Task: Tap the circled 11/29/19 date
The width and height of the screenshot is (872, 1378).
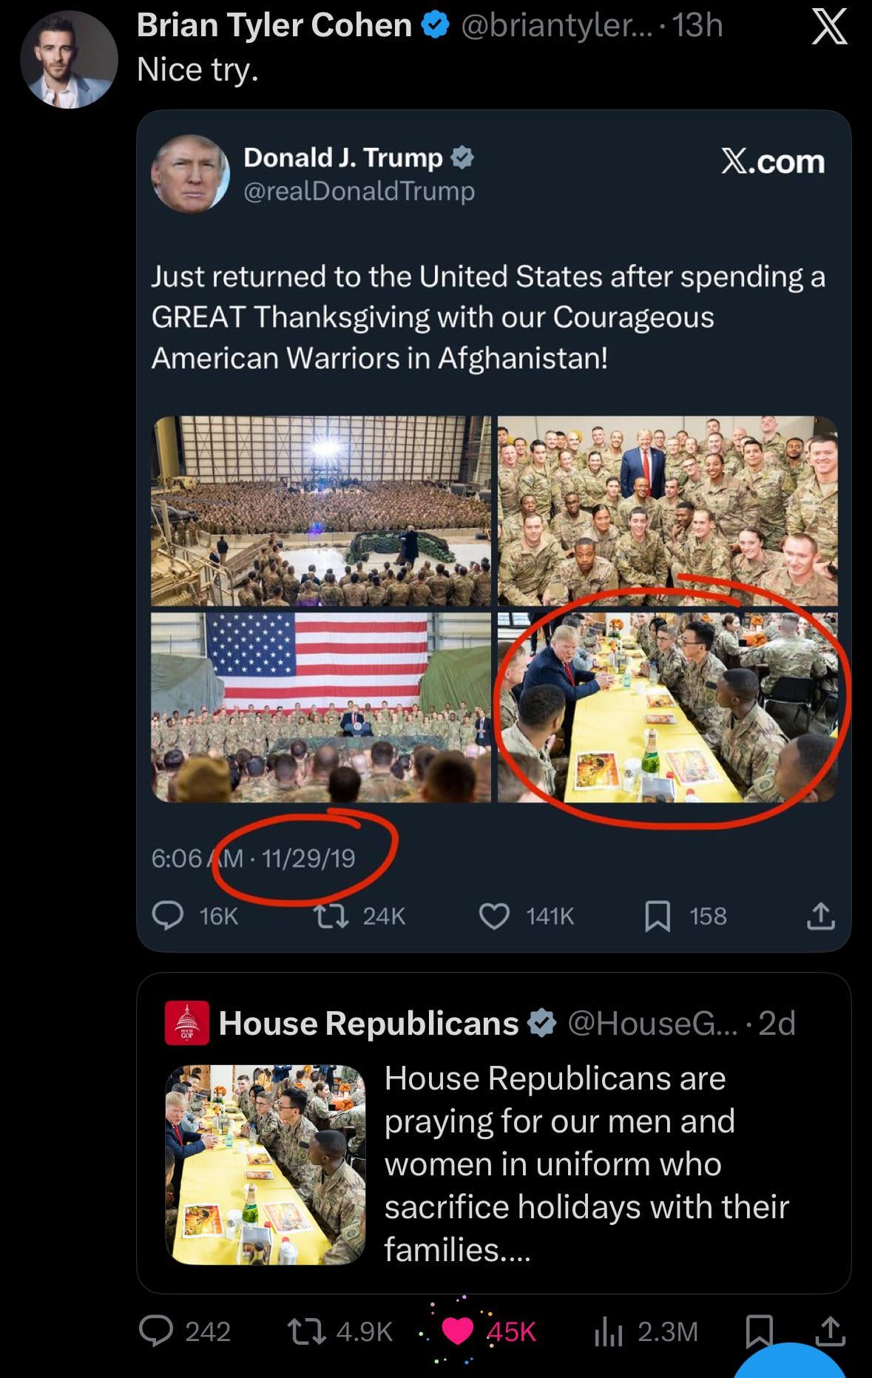Action: 308,858
